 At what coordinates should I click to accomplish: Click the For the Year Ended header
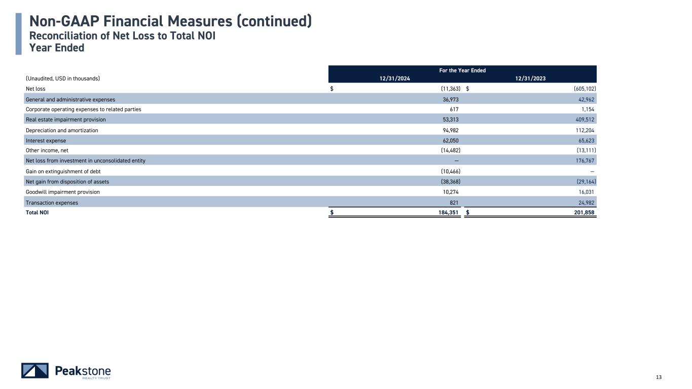[462, 70]
